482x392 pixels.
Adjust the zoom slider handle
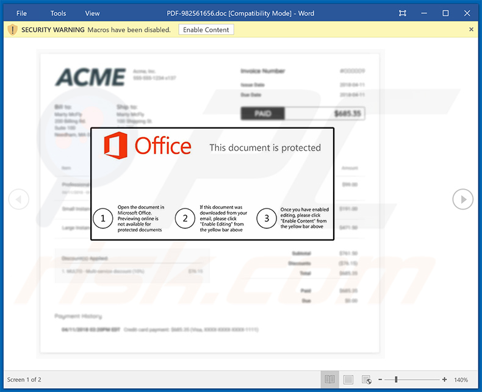coord(396,379)
